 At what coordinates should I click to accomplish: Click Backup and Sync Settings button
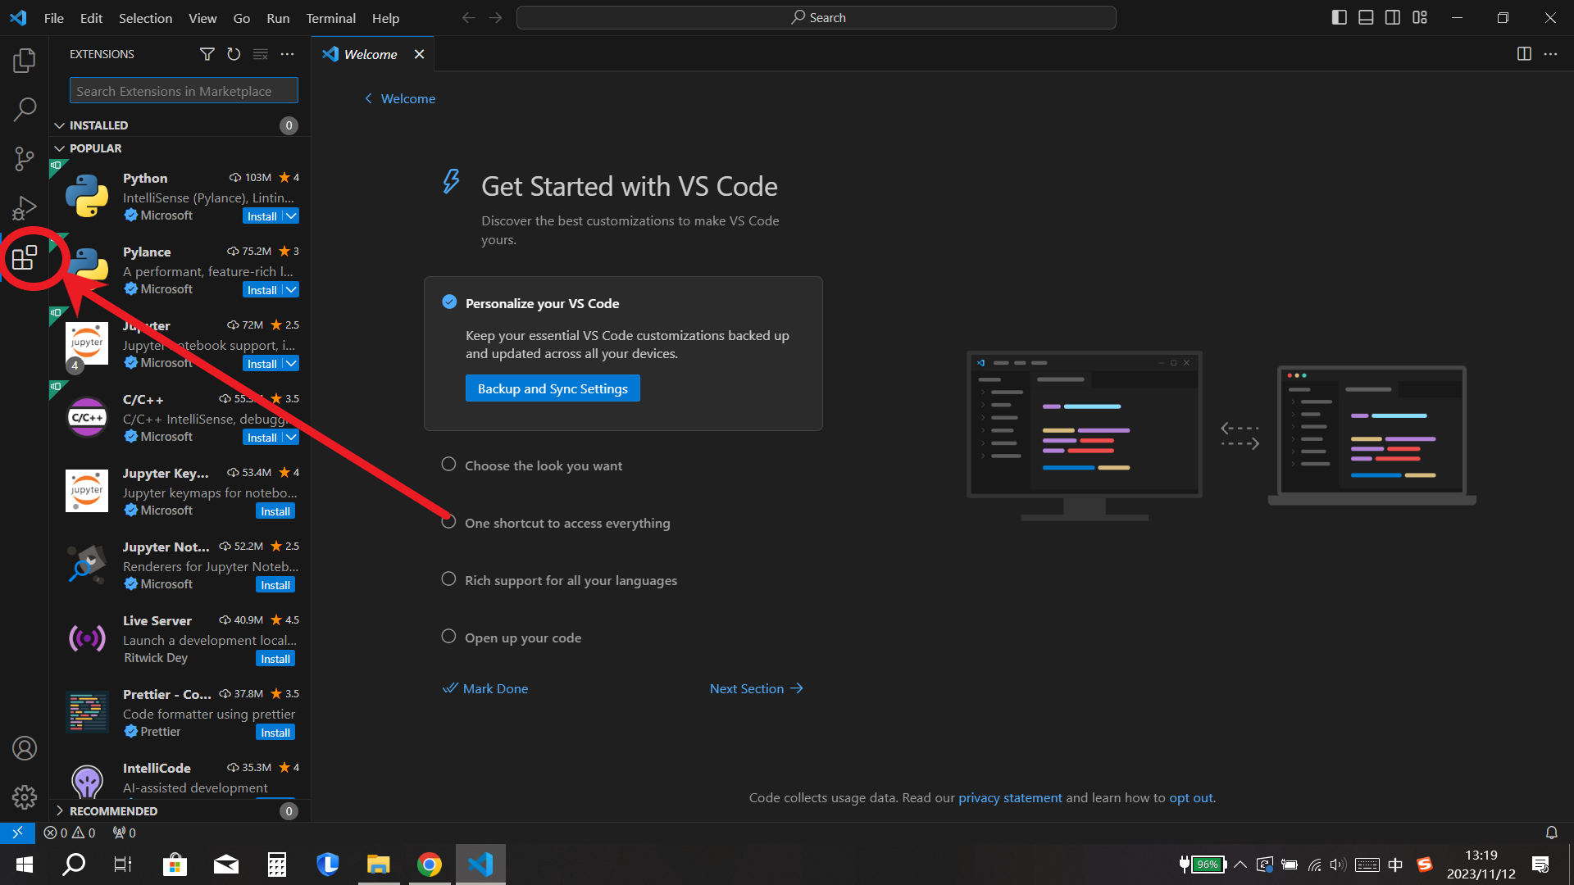[x=553, y=388]
